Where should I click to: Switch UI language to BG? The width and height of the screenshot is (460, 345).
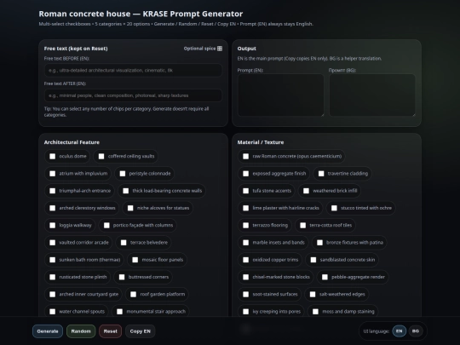(x=416, y=331)
